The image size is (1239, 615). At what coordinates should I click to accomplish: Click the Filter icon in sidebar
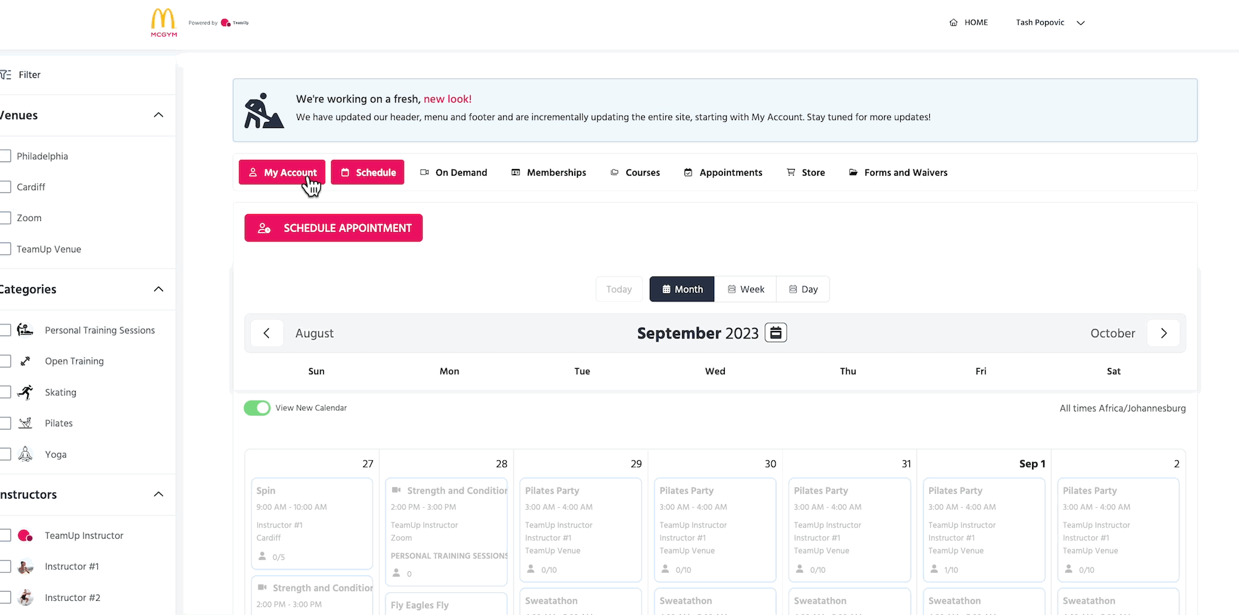(6, 75)
